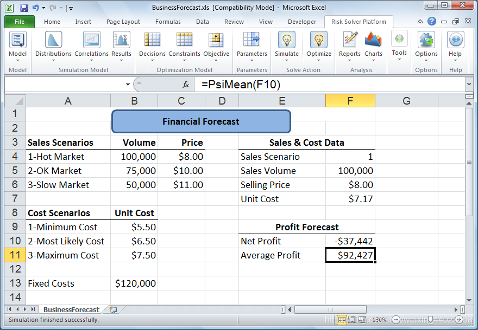478x330 pixels.
Task: Open the Charts icon
Action: coord(373,40)
